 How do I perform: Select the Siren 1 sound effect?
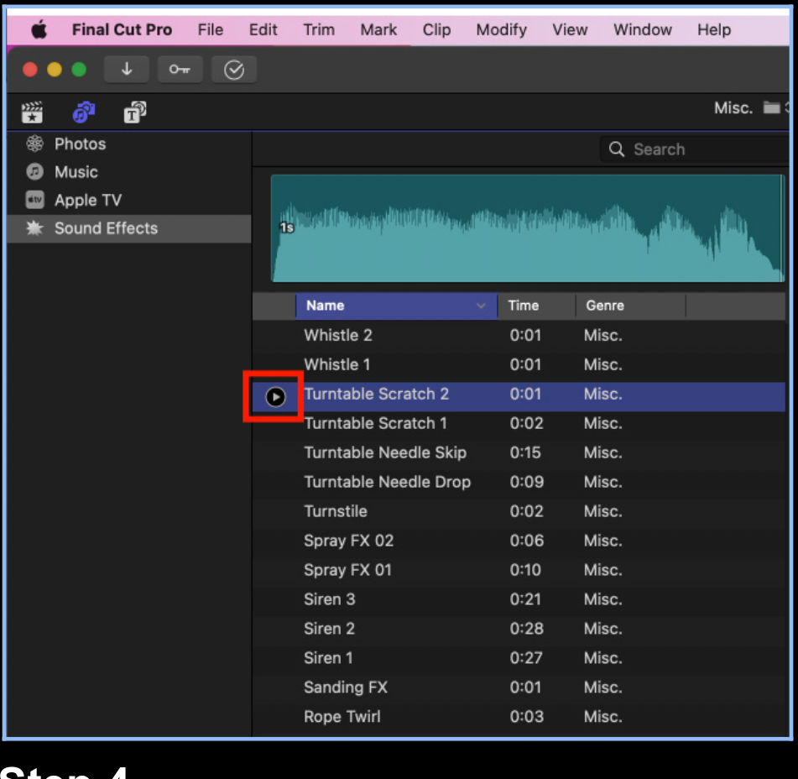coord(519,658)
